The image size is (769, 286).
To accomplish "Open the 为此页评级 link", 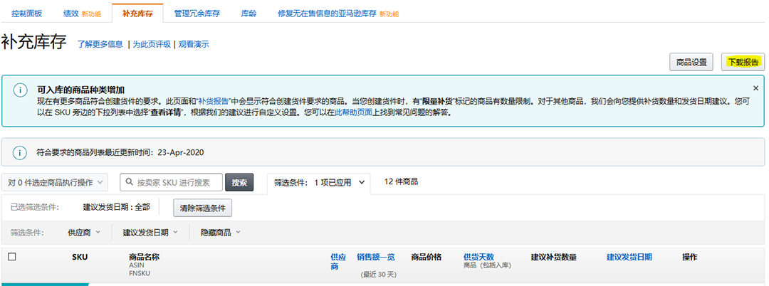I will pos(152,45).
